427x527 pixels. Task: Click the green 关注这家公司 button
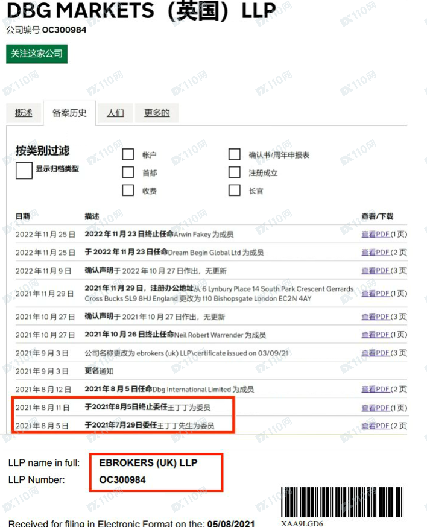(x=37, y=54)
